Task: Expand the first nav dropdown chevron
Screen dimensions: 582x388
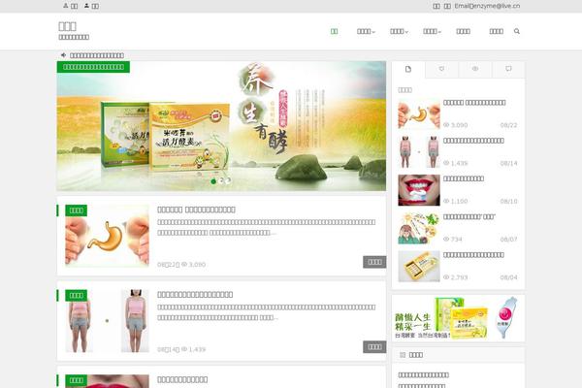Action: [373, 32]
